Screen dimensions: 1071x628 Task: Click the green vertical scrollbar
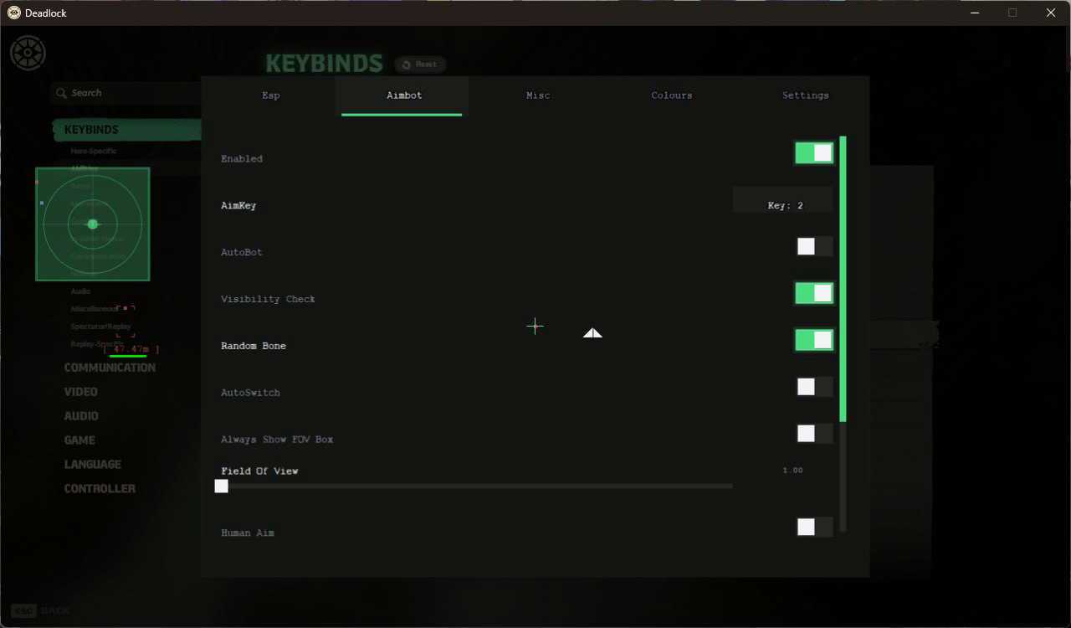point(843,279)
